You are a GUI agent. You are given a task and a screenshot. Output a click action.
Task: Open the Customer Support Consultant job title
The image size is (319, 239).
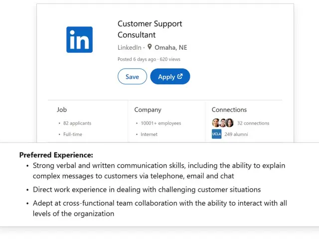click(x=150, y=29)
